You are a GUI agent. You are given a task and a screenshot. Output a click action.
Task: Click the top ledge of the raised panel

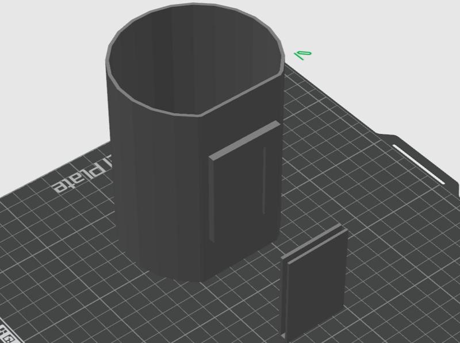click(245, 140)
